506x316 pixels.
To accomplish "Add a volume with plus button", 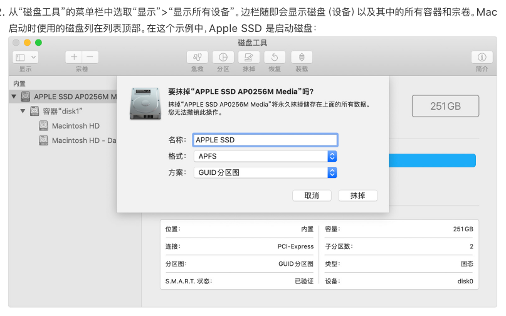I will 74,58.
